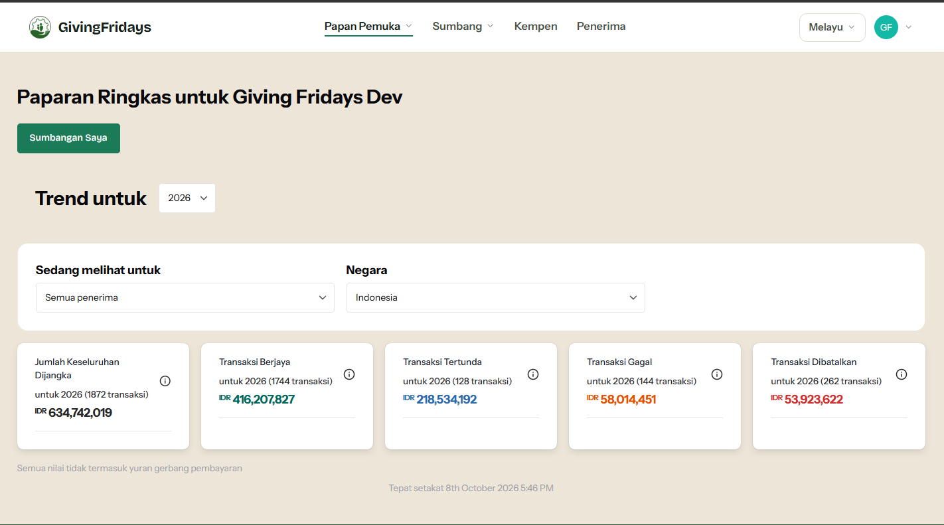Show info for Transaksi Tertunda card
Image resolution: width=944 pixels, height=525 pixels.
[533, 374]
